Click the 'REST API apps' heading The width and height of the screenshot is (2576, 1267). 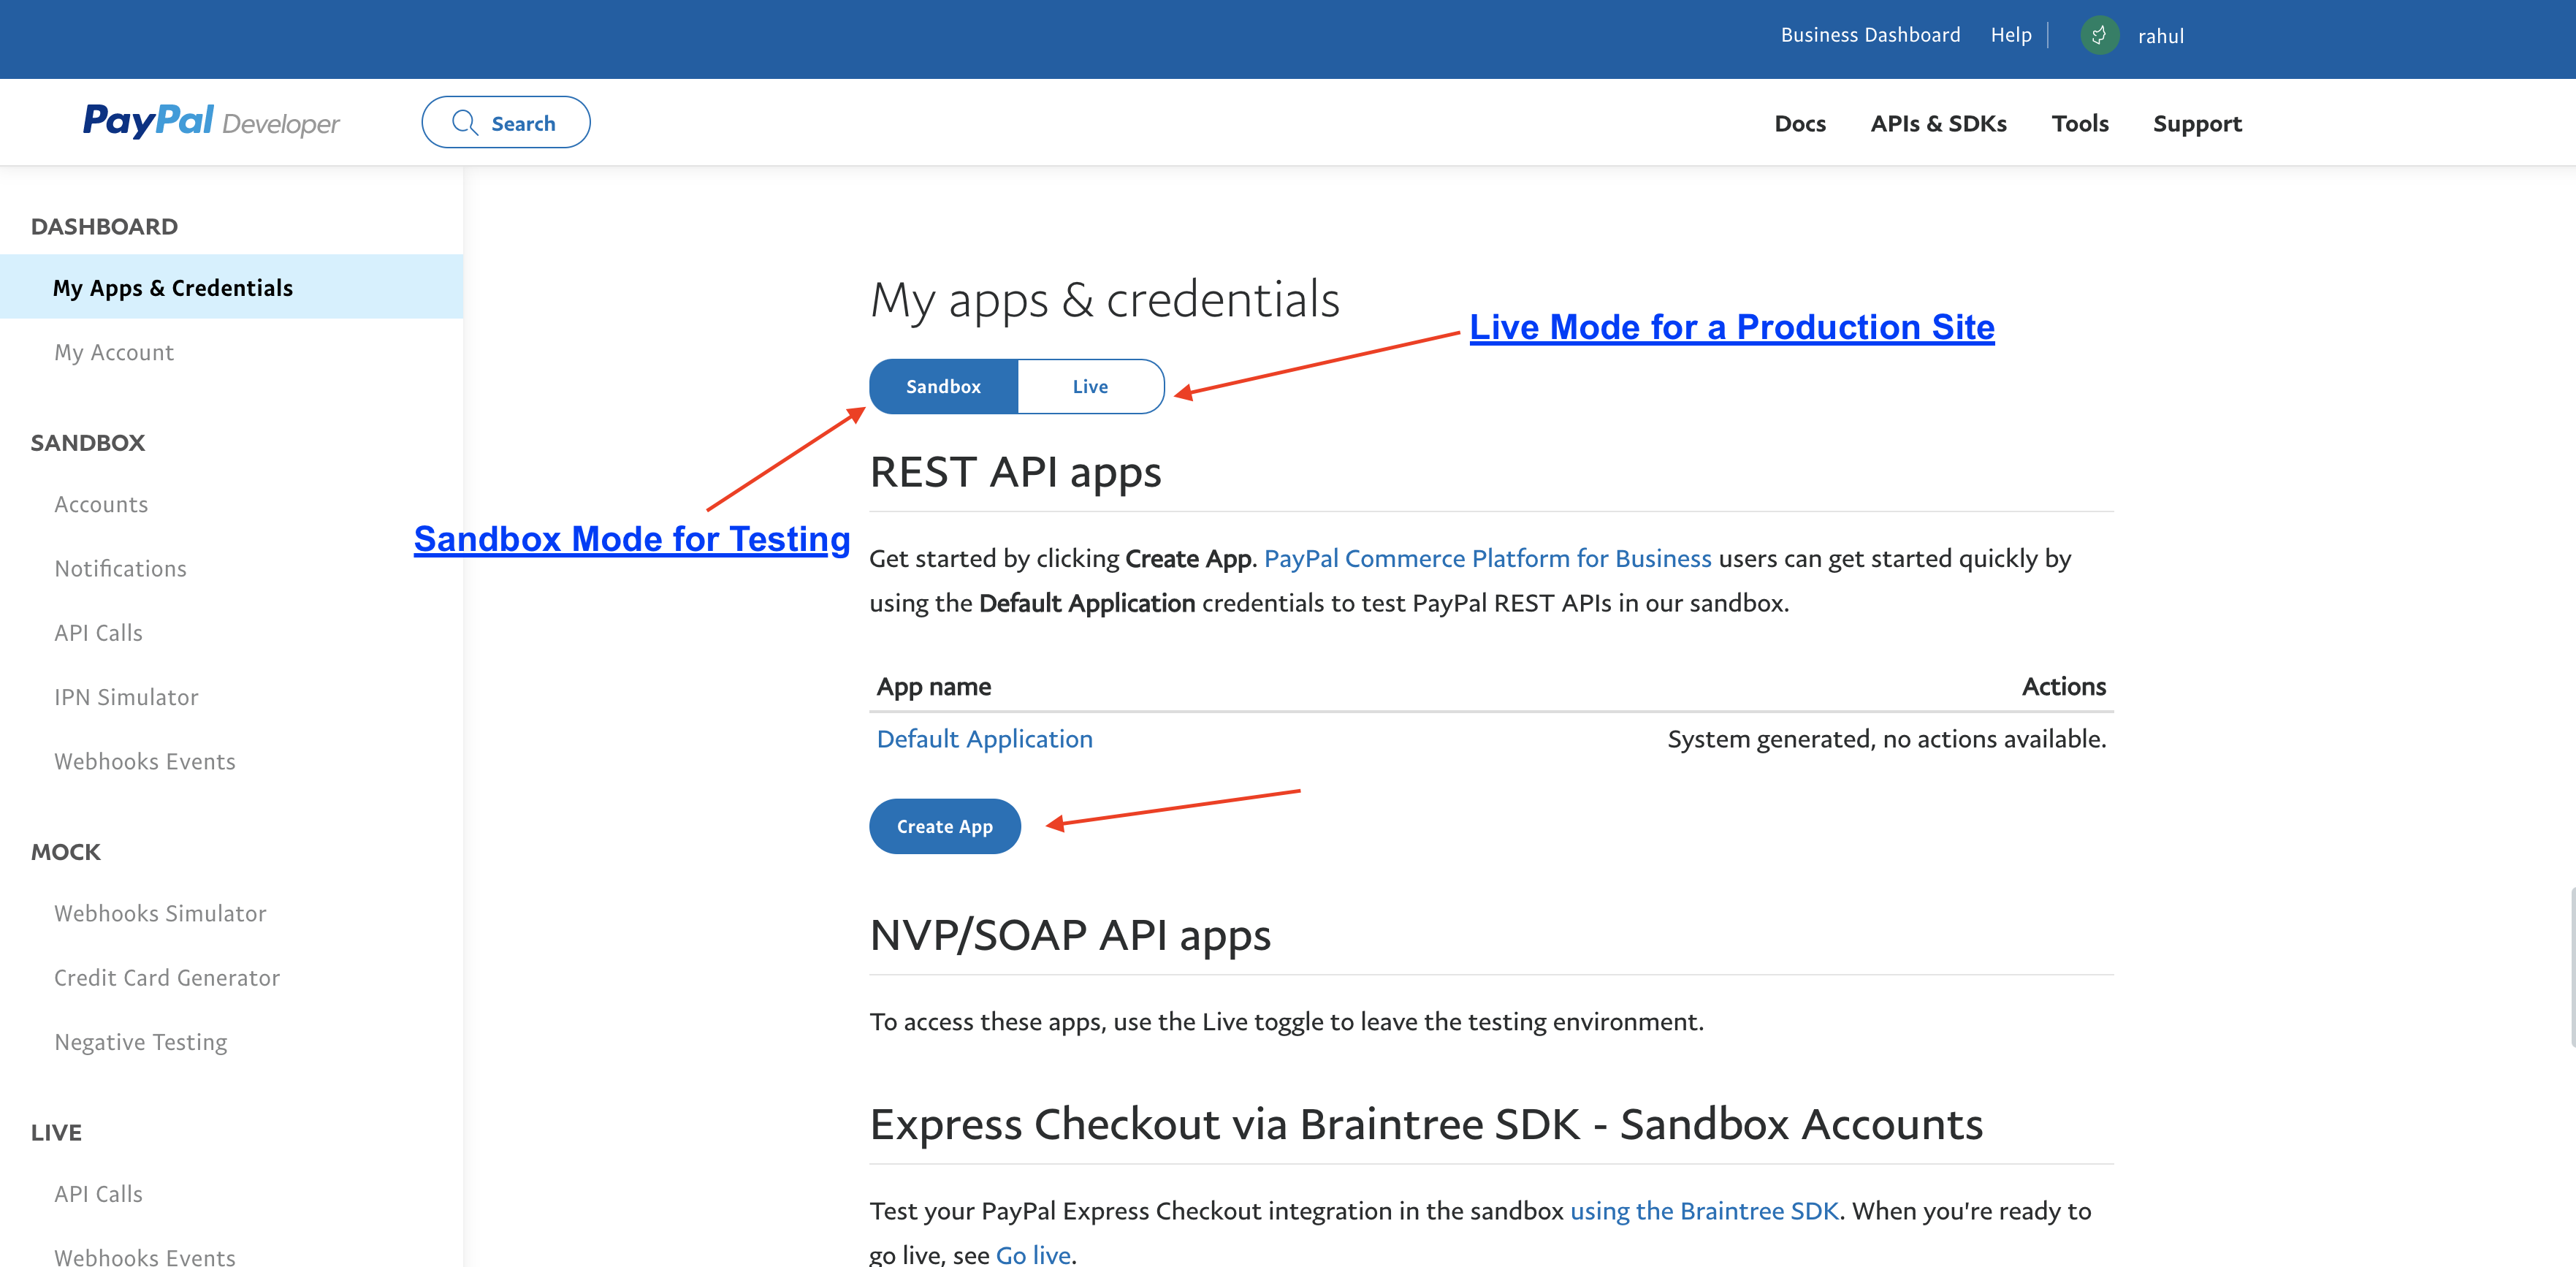(x=1015, y=471)
